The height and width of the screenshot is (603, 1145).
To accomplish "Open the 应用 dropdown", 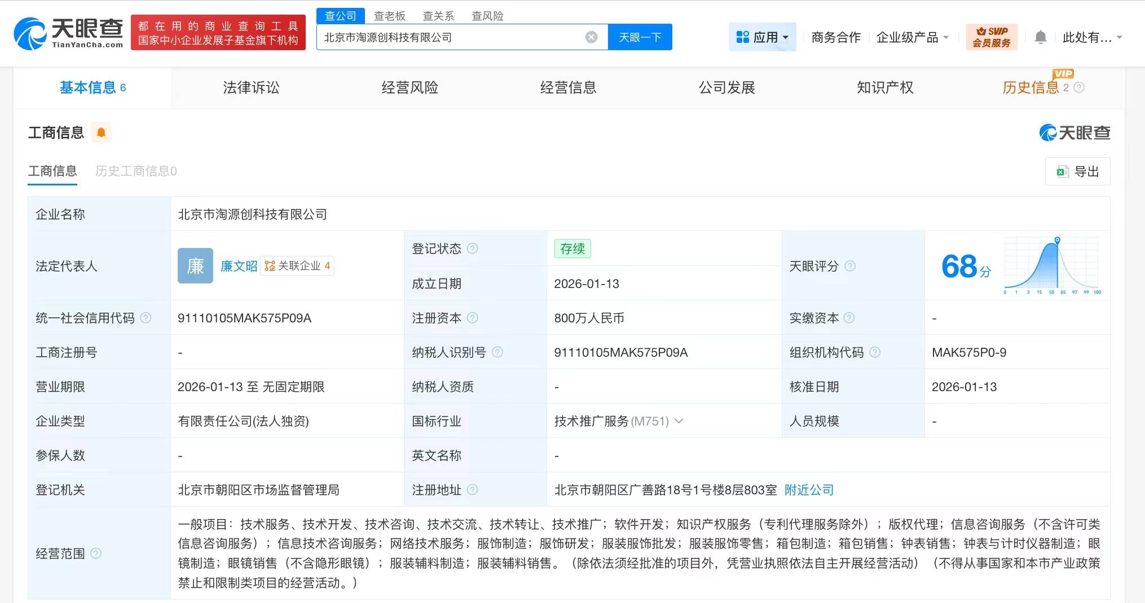I will pyautogui.click(x=763, y=36).
